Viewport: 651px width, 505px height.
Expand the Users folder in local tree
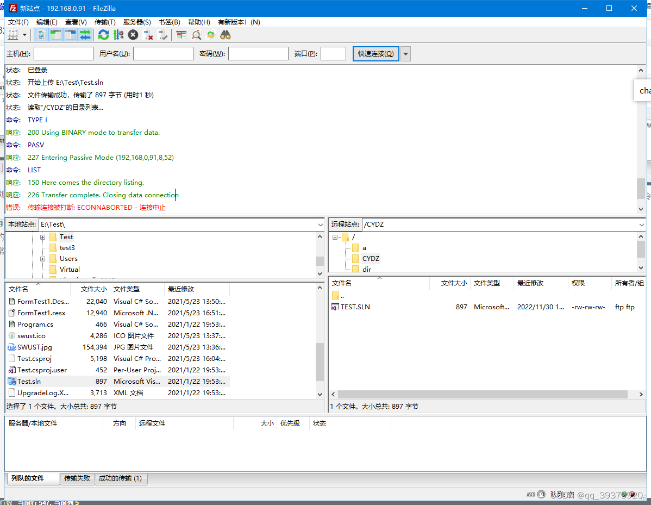[42, 259]
